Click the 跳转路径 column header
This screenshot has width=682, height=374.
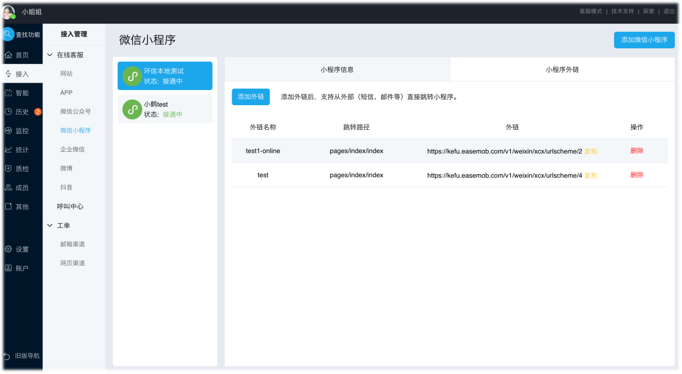click(356, 127)
